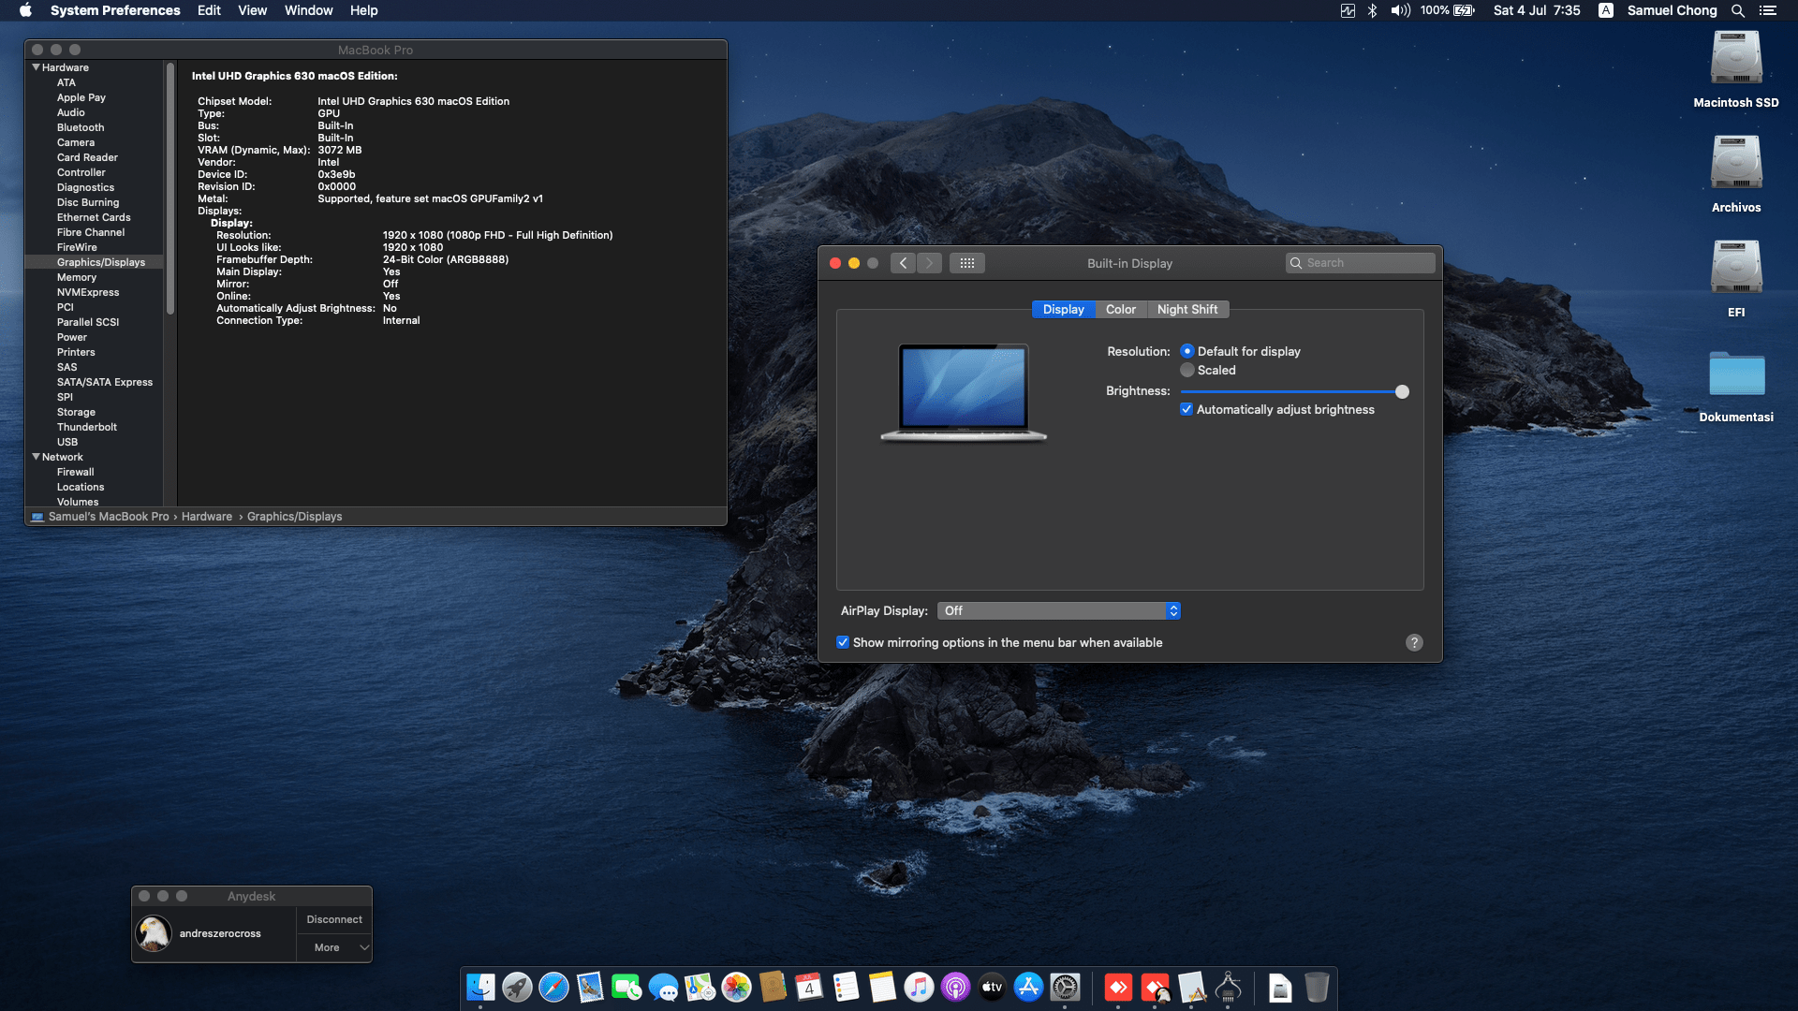This screenshot has height=1011, width=1798.
Task: Go back in Built-in Display preferences
Action: pyautogui.click(x=903, y=263)
